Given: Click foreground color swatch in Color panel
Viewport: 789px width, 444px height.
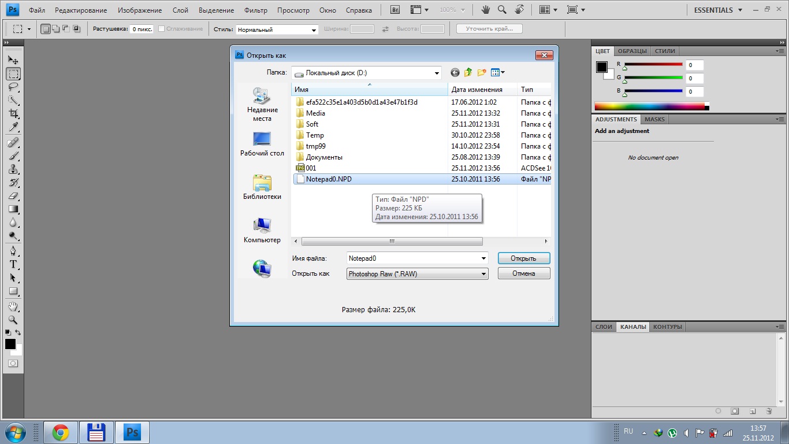Looking at the screenshot, I should coord(602,67).
